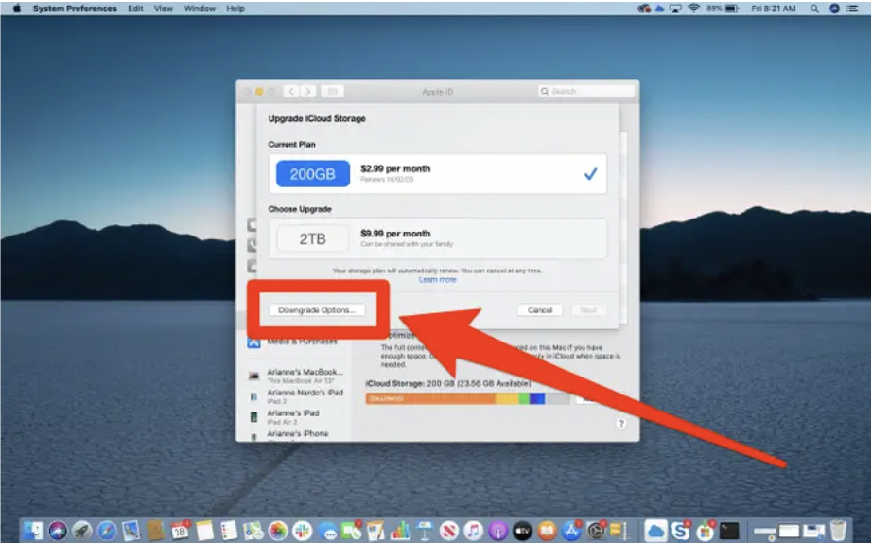Select Arianne's MacBook device in sidebar
The width and height of the screenshot is (872, 543).
click(x=296, y=375)
